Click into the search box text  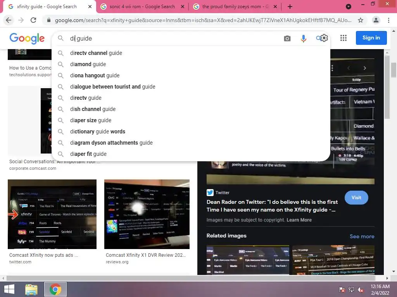tap(81, 38)
